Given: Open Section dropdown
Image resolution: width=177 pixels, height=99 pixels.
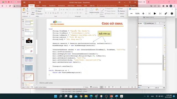Looking at the screenshot, I should pos(40,14).
